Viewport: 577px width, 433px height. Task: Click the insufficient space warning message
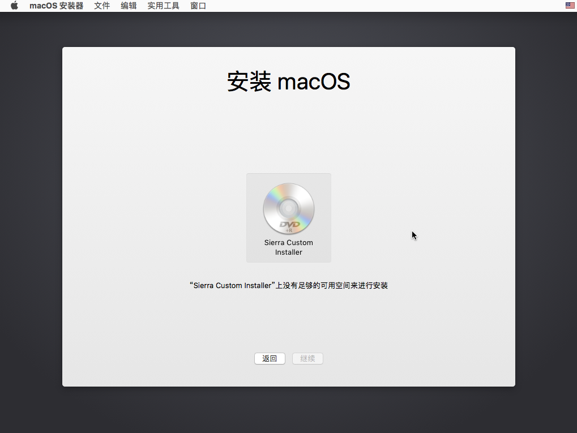[289, 285]
